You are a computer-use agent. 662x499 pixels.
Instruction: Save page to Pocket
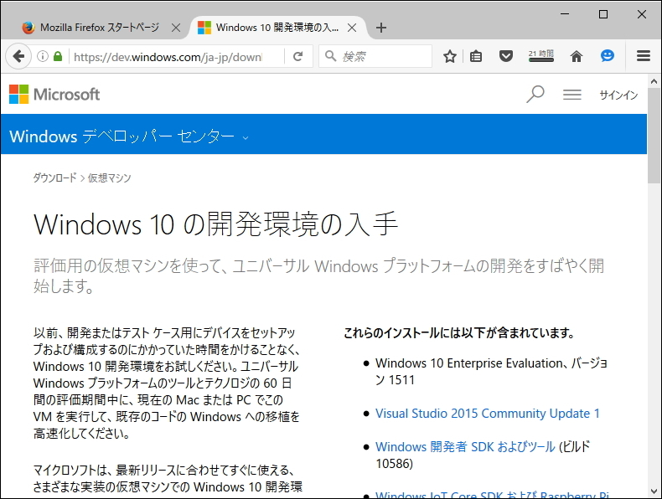point(506,56)
